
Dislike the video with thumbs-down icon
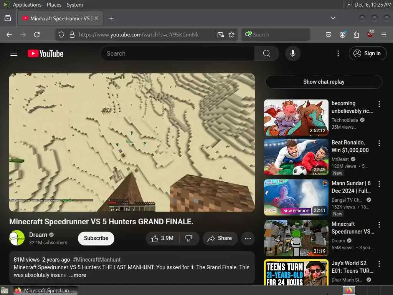pos(189,238)
